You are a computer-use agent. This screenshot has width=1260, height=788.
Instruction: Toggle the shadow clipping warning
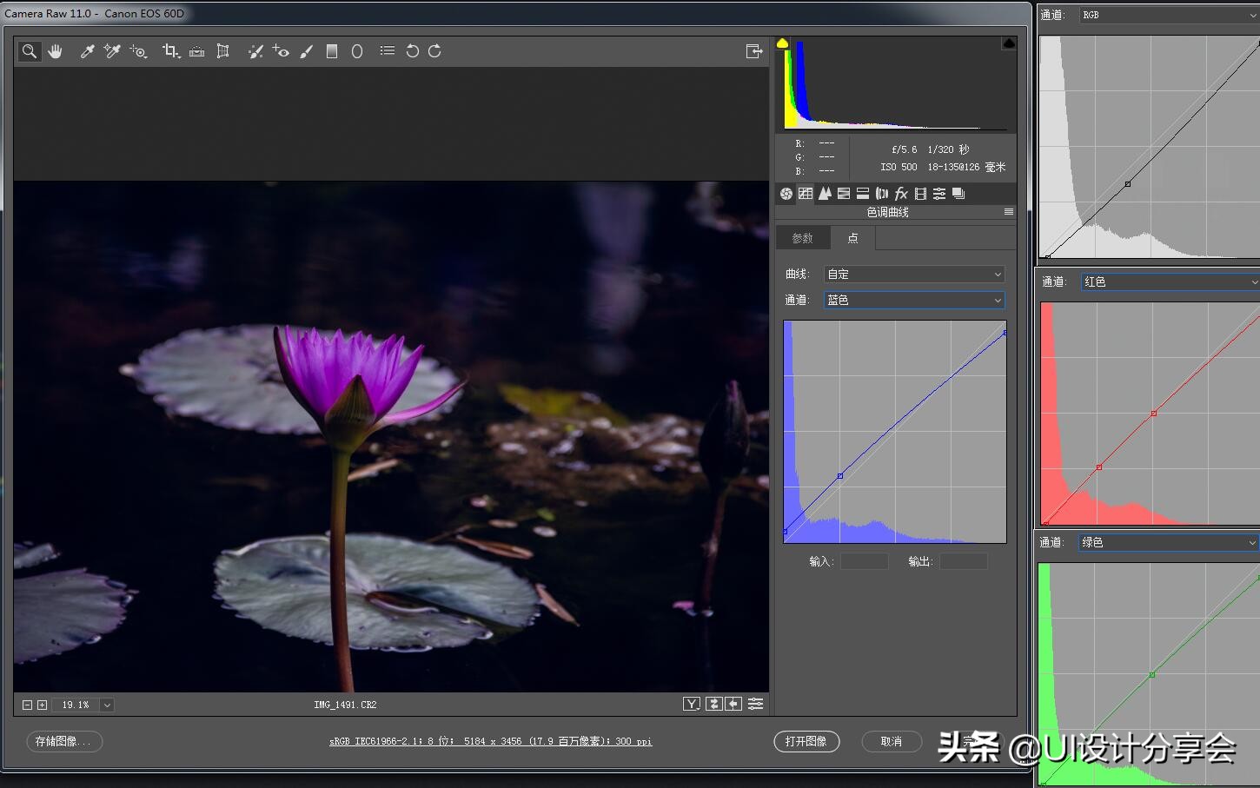pyautogui.click(x=782, y=43)
